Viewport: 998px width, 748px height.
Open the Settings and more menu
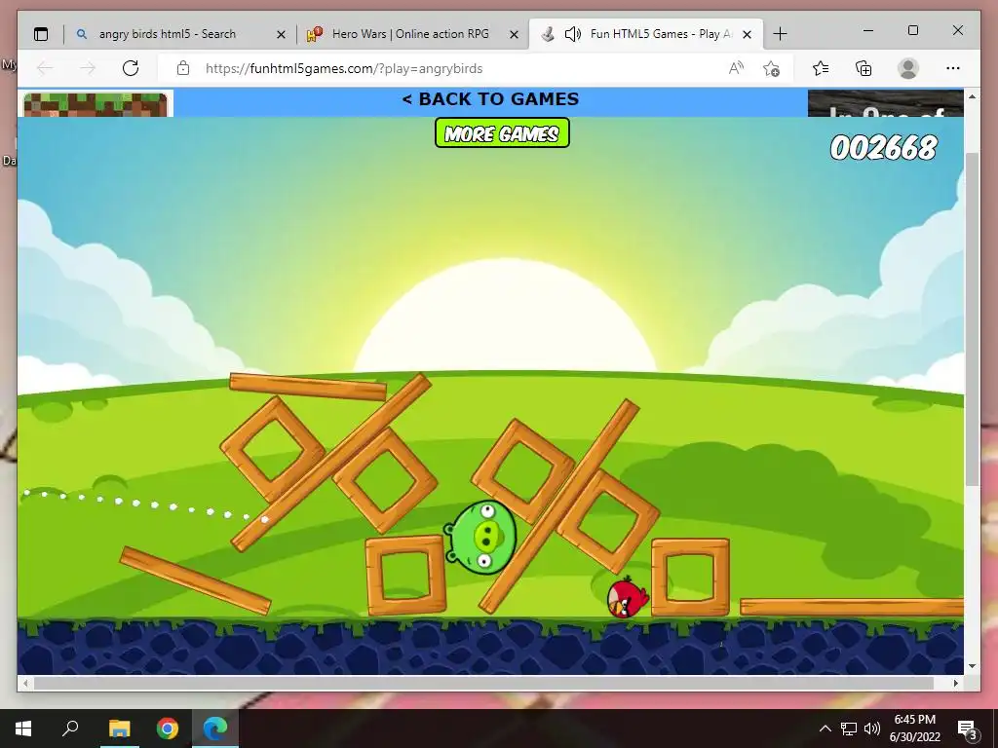[953, 68]
